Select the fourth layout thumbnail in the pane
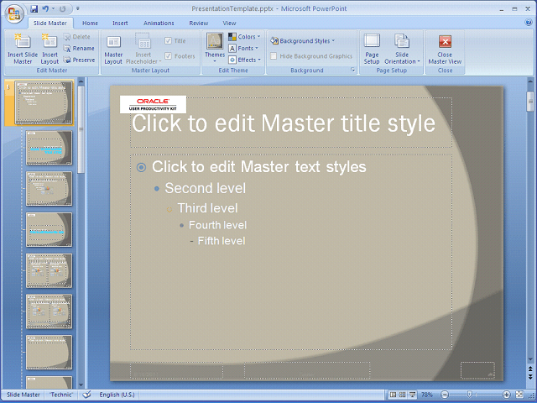537x403 pixels. (49, 229)
